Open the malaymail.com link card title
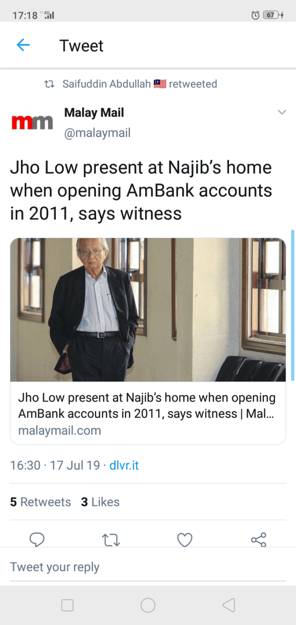Viewport: 296px width, 625px height. coord(147,405)
